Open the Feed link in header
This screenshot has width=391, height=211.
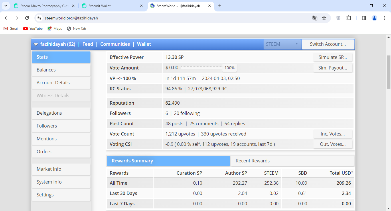88,44
